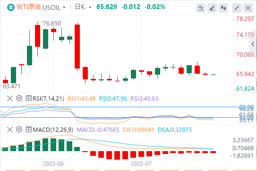This screenshot has width=257, height=171.
Task: Select the 2025-07 date axis marker
Action: click(x=141, y=163)
